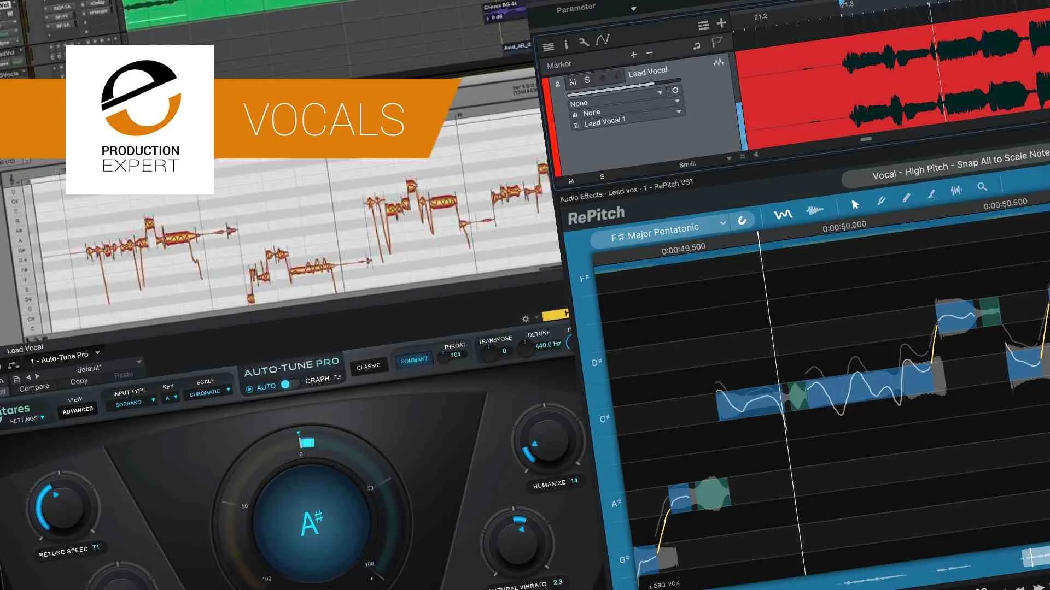Select the Auto mode label
The width and height of the screenshot is (1050, 590).
pyautogui.click(x=266, y=387)
